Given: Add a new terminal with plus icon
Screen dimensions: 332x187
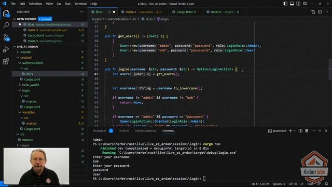Looking at the screenshot, I should pyautogui.click(x=290, y=131).
